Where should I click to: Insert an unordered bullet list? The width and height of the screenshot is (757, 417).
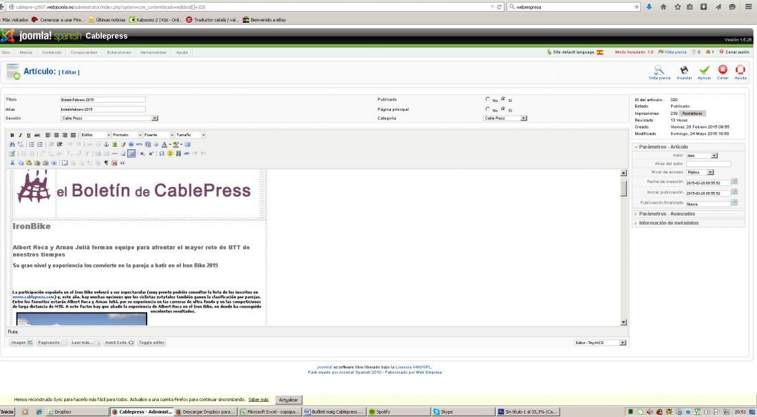click(32, 145)
